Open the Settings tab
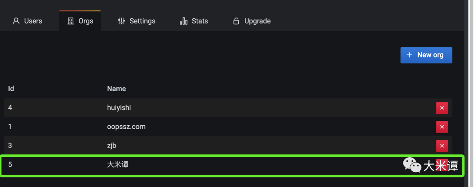This screenshot has height=187, width=474. (136, 21)
